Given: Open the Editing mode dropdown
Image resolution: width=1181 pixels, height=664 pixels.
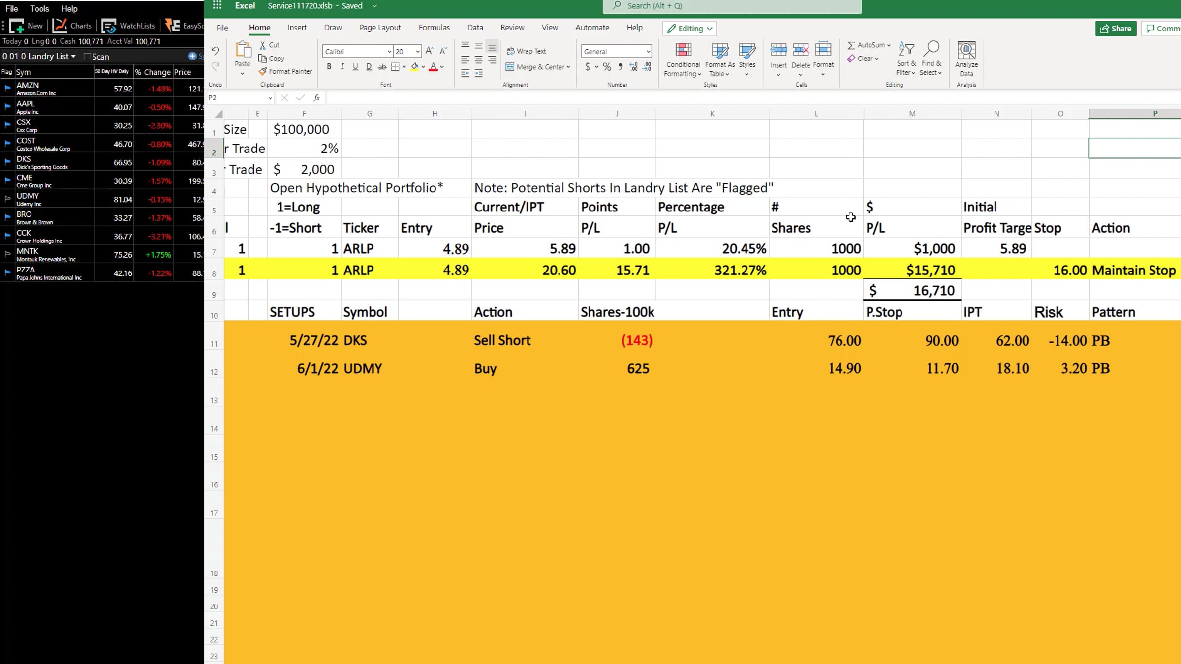Looking at the screenshot, I should 689,29.
